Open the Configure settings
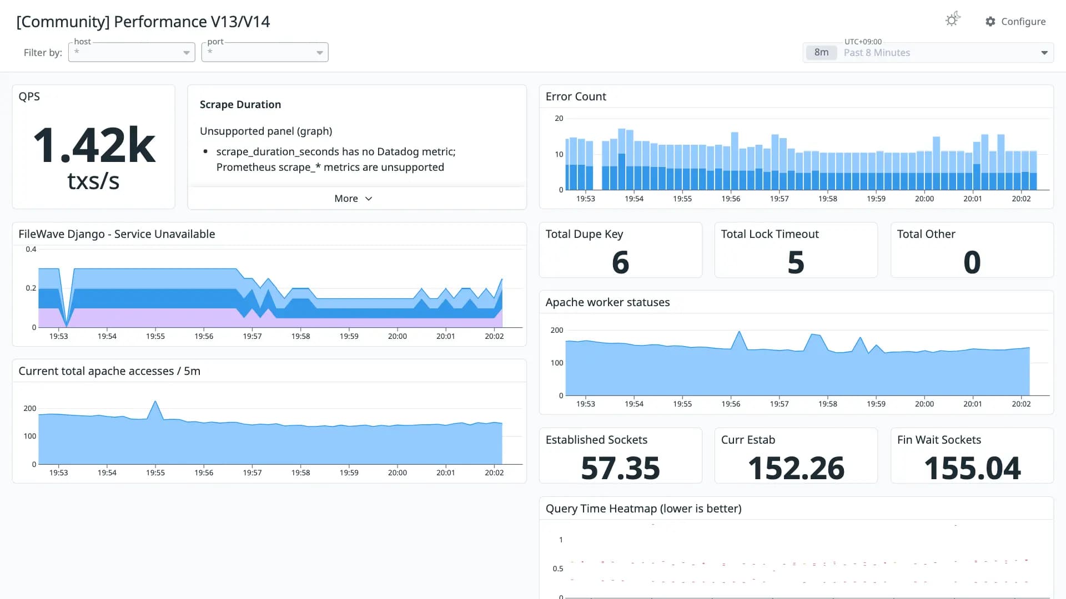This screenshot has width=1066, height=599. pyautogui.click(x=1015, y=22)
